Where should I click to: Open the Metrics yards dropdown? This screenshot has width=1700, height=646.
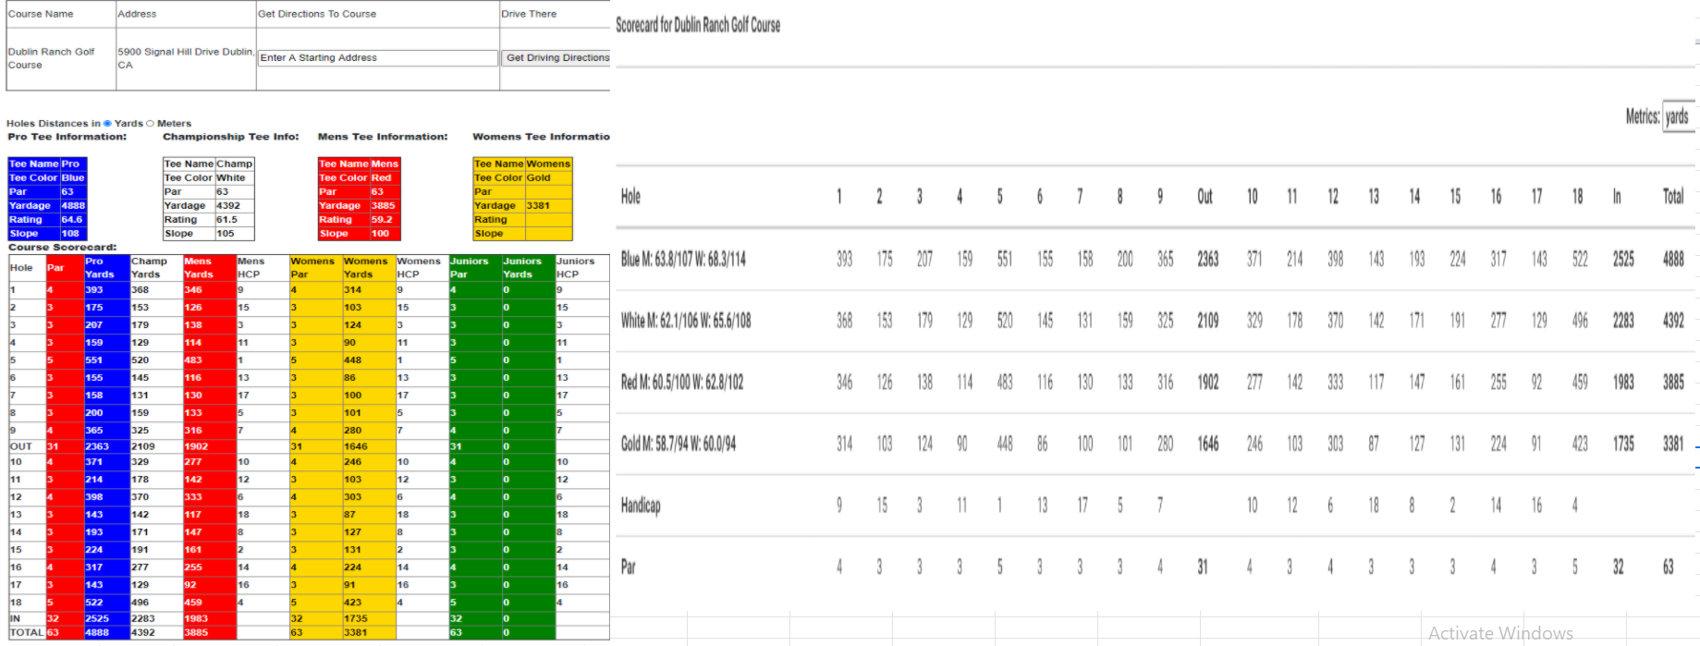pos(1679,116)
